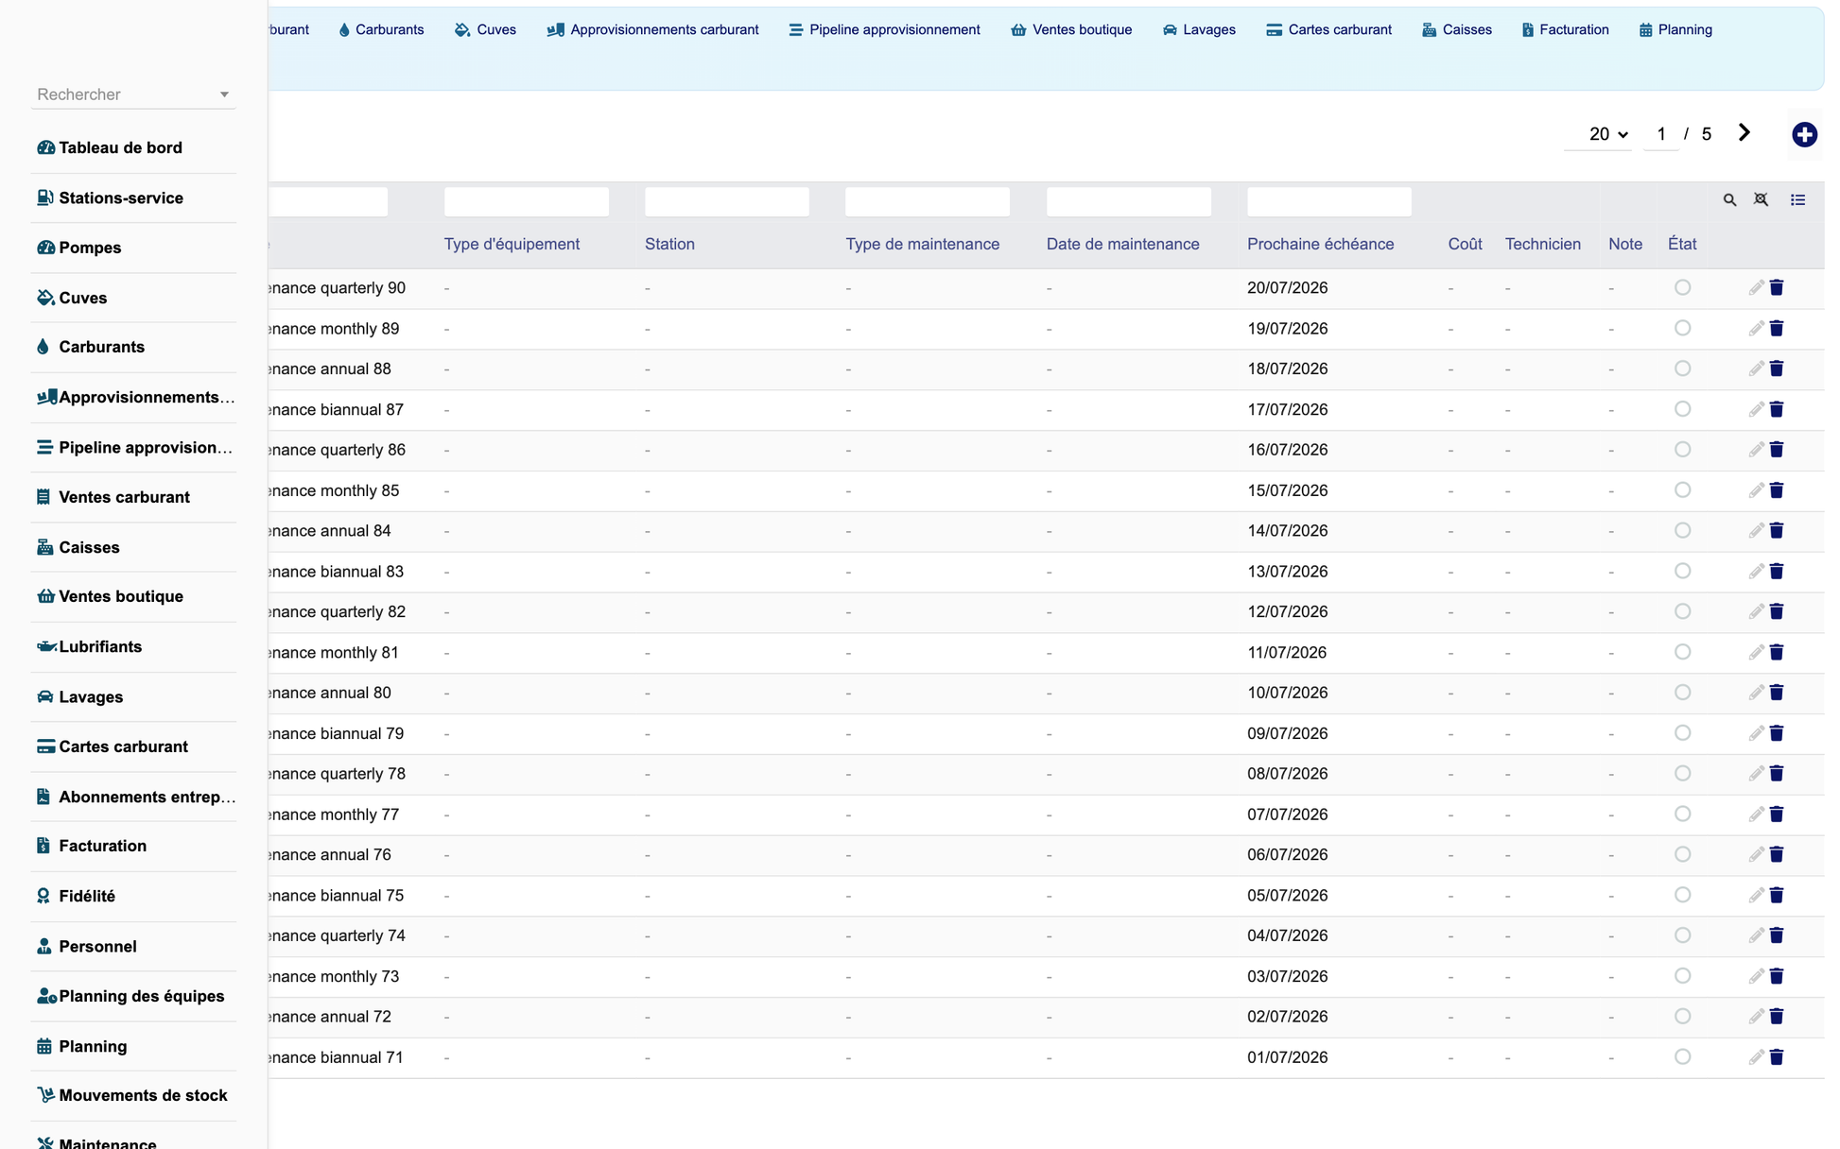Edit the maintenance biannual 71 row
Viewport: 1840px width, 1149px height.
click(x=1756, y=1057)
